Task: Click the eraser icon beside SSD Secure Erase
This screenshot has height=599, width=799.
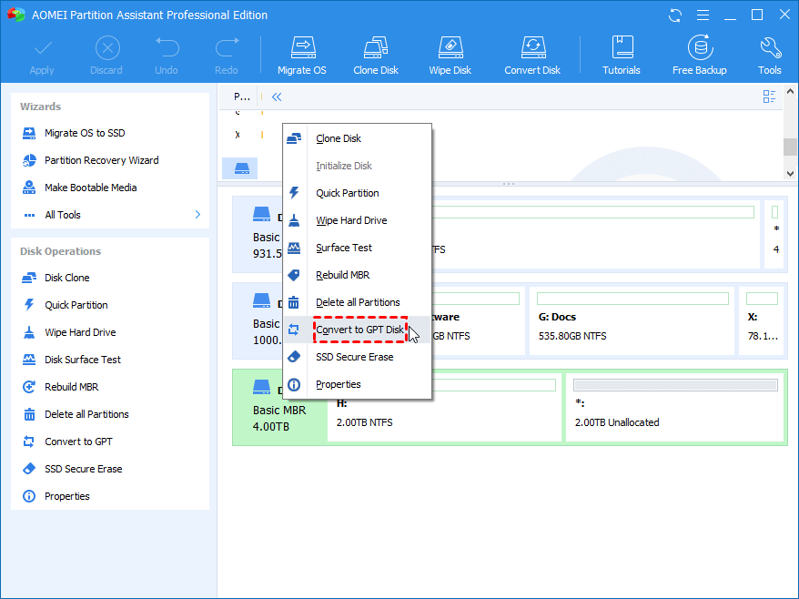Action: pyautogui.click(x=294, y=357)
